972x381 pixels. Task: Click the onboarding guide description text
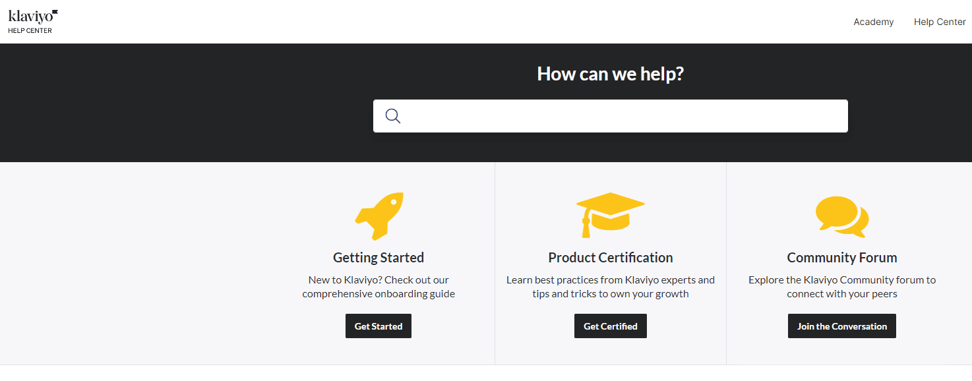pos(379,287)
